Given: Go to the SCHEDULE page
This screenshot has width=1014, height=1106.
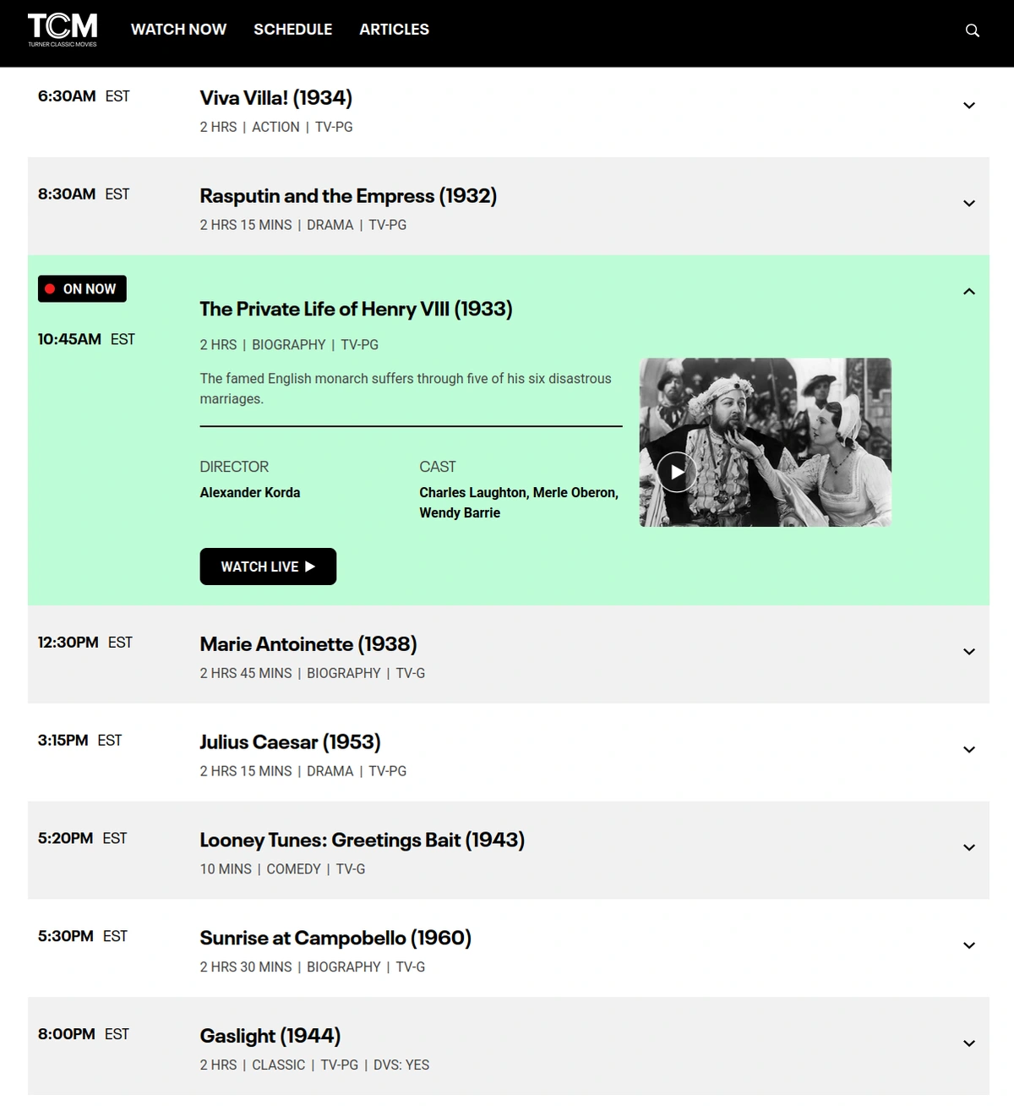Looking at the screenshot, I should (x=292, y=30).
